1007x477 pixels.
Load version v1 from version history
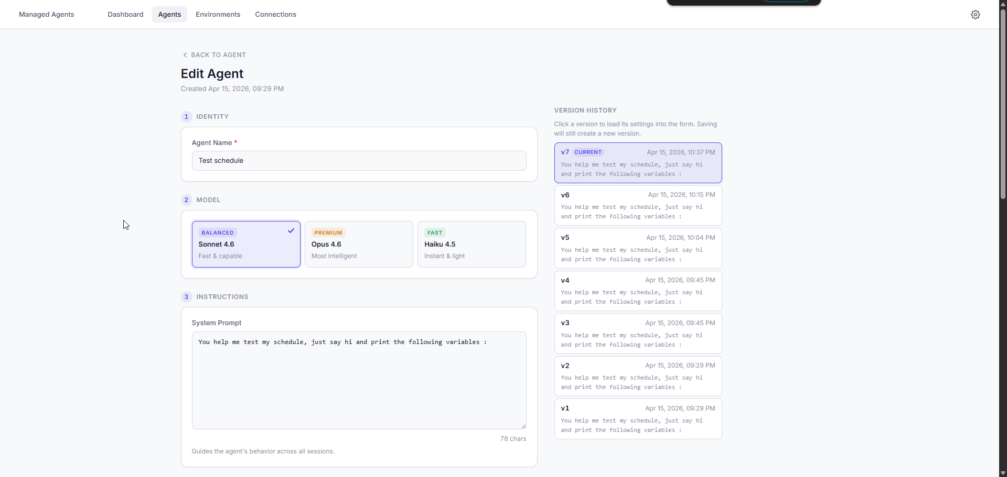tap(637, 419)
